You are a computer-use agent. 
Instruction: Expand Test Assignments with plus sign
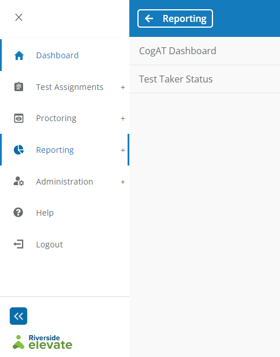[x=123, y=87]
